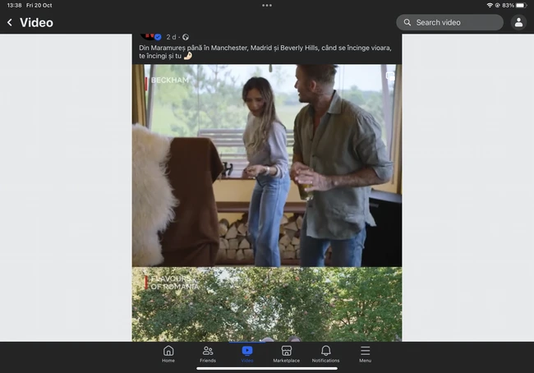
Task: Tap the search magnifier icon
Action: 407,22
